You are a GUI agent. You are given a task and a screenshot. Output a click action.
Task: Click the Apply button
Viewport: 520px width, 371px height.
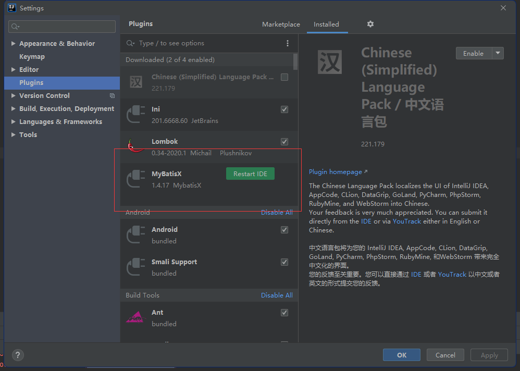[489, 355]
